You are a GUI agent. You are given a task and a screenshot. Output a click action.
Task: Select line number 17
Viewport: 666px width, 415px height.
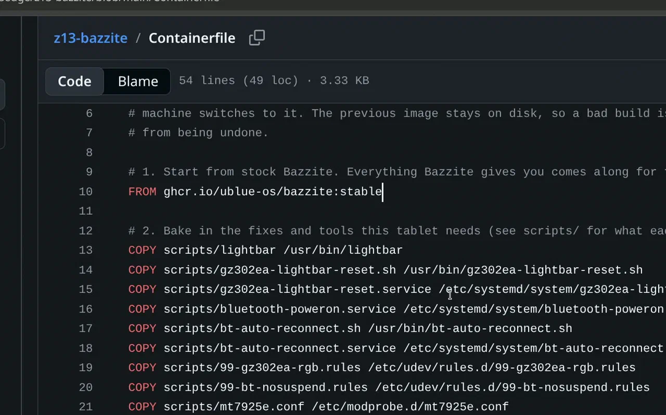(86, 329)
